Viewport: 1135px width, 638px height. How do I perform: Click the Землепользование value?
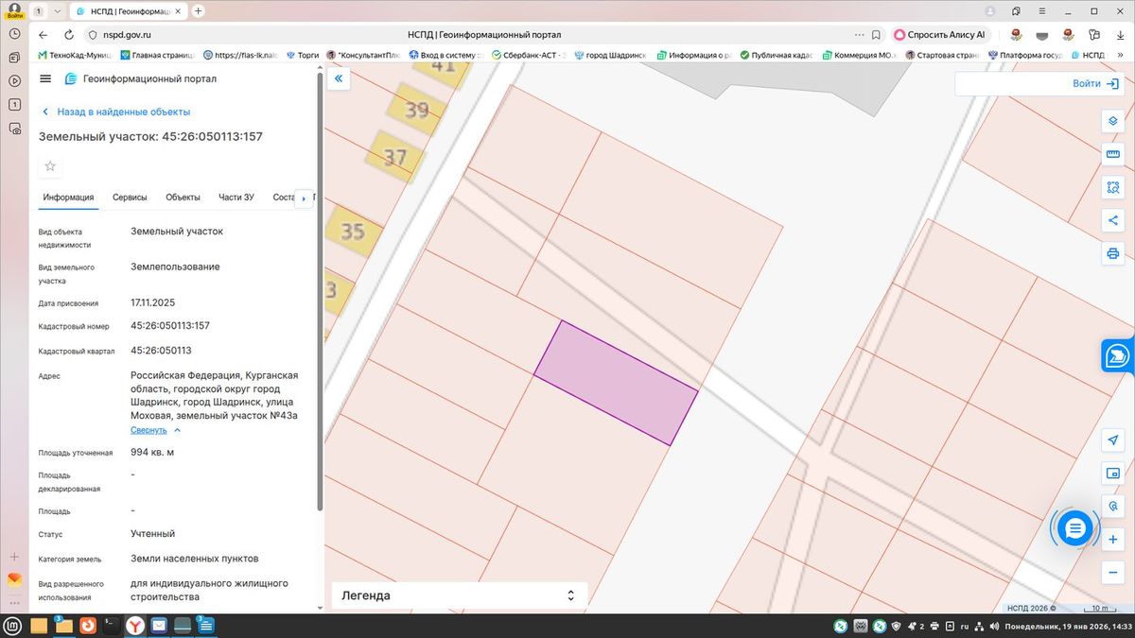(x=175, y=267)
